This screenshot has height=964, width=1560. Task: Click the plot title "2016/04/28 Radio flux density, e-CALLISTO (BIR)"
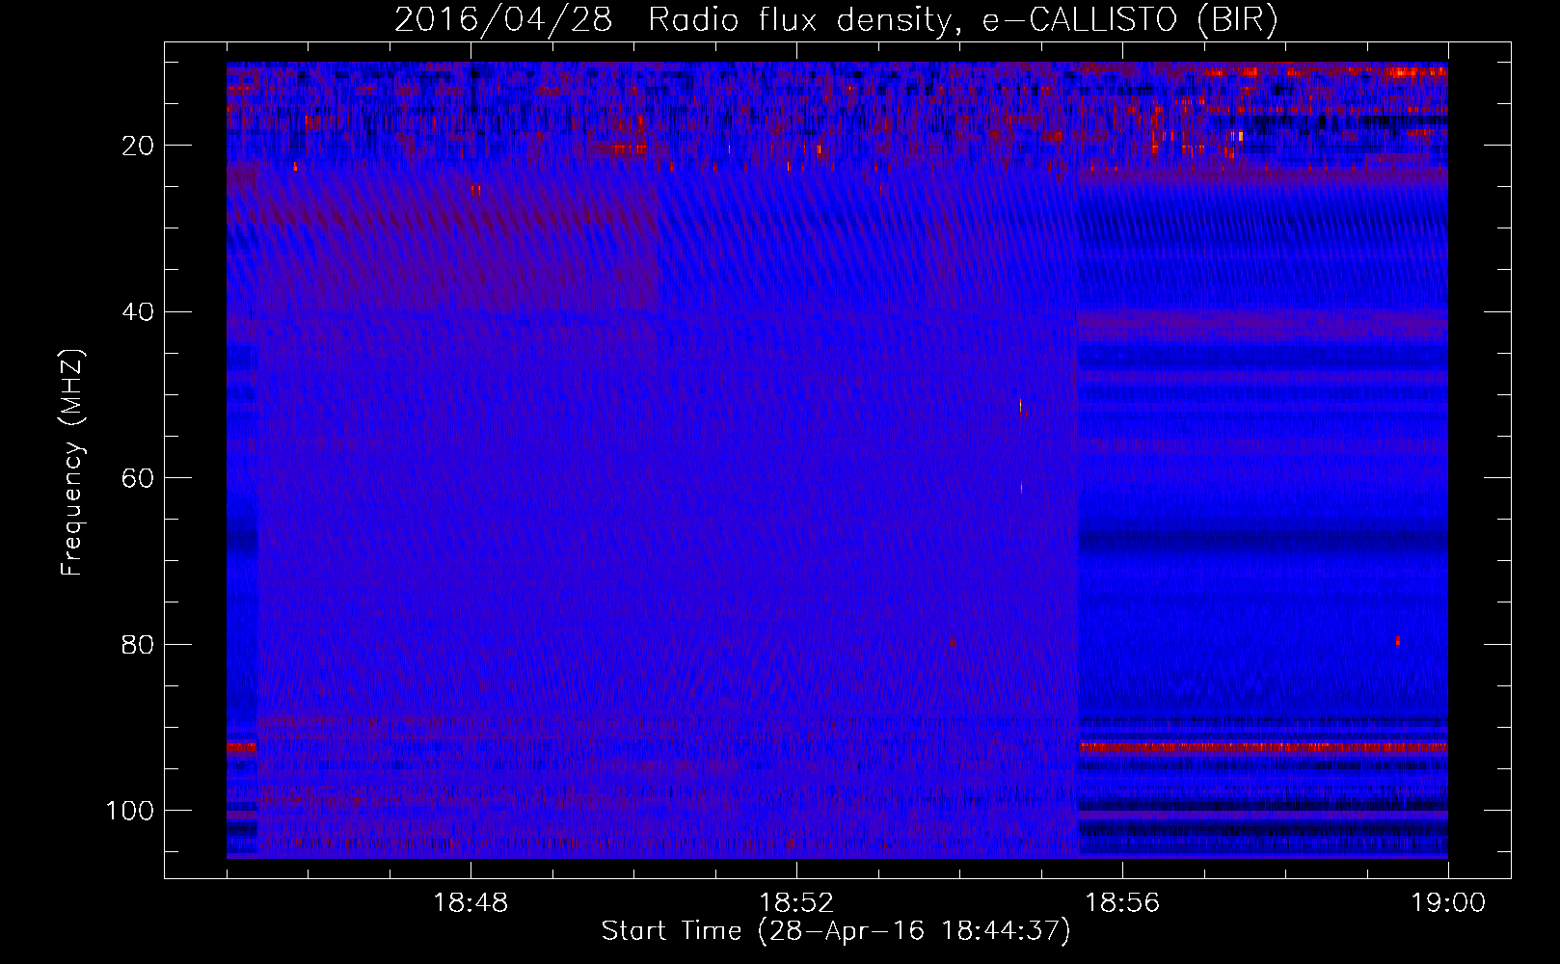coord(836,19)
